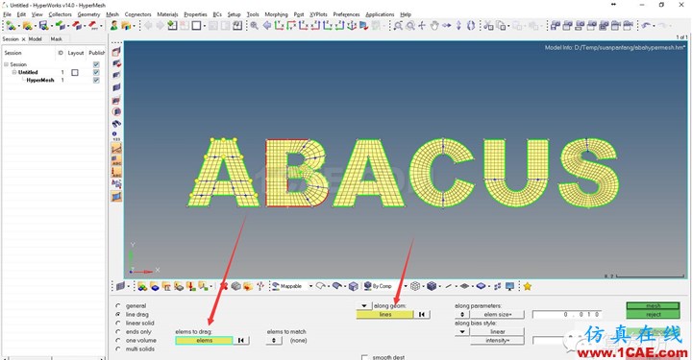Click the yellow lines entity selector
692x360 pixels.
384,314
